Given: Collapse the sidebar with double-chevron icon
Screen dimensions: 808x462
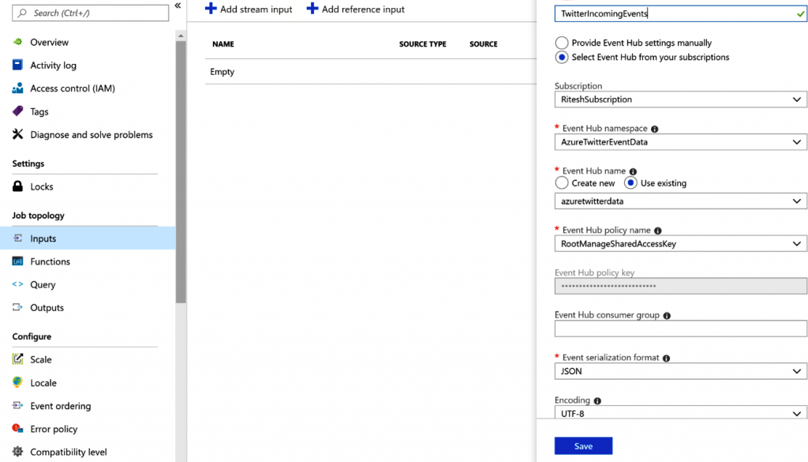Looking at the screenshot, I should point(178,6).
